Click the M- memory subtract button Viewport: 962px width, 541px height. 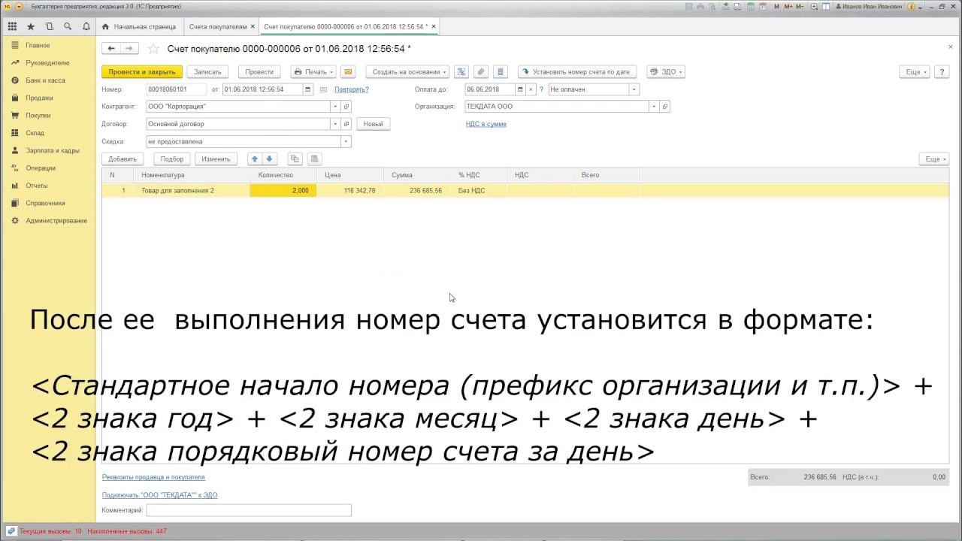click(x=800, y=7)
